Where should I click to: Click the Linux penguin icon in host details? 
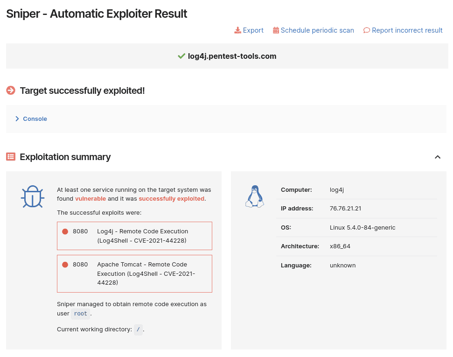tap(254, 196)
